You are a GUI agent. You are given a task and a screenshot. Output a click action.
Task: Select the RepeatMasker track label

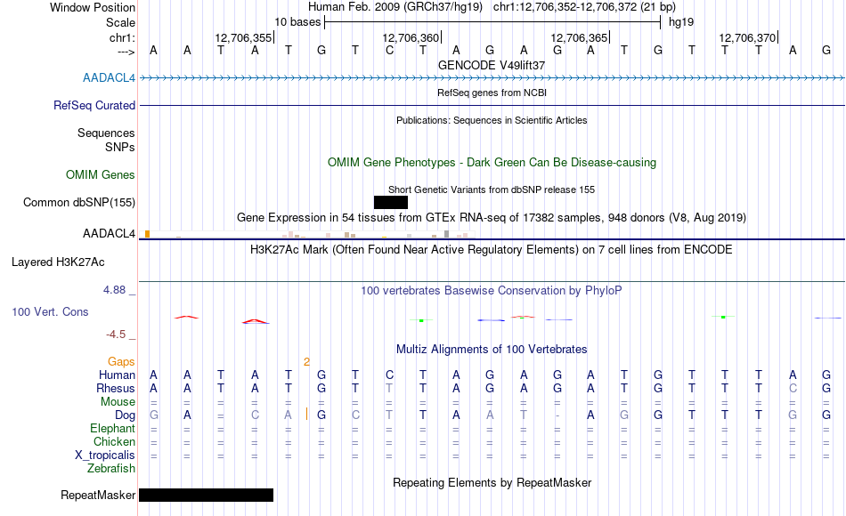98,495
